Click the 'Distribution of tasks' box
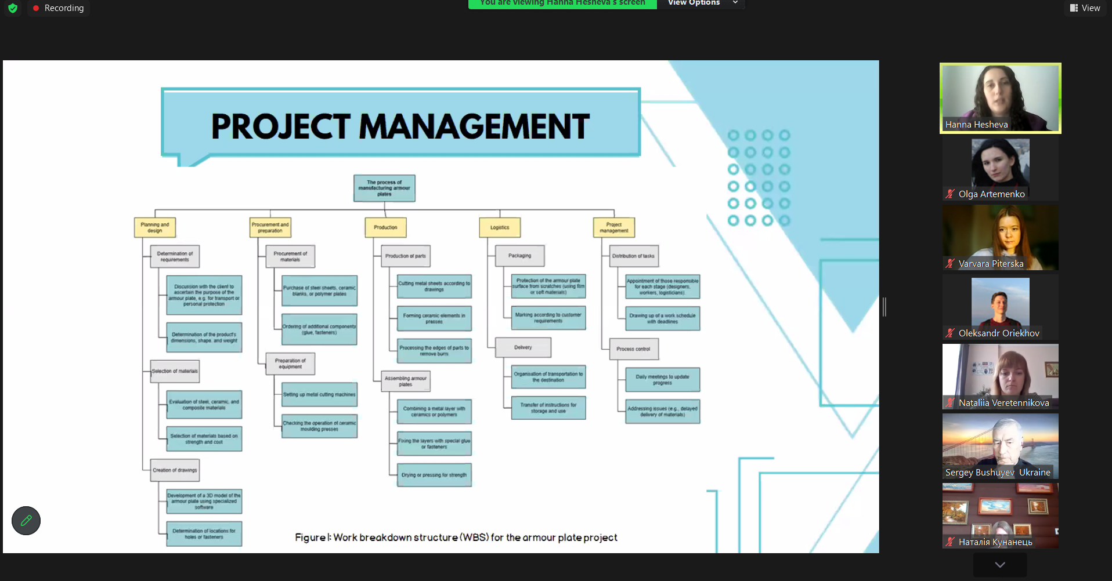Viewport: 1112px width, 581px height. point(634,256)
